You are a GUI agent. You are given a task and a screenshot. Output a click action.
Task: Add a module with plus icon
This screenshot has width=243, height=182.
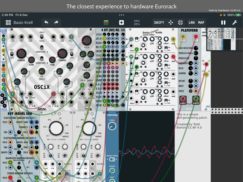[x=121, y=22]
